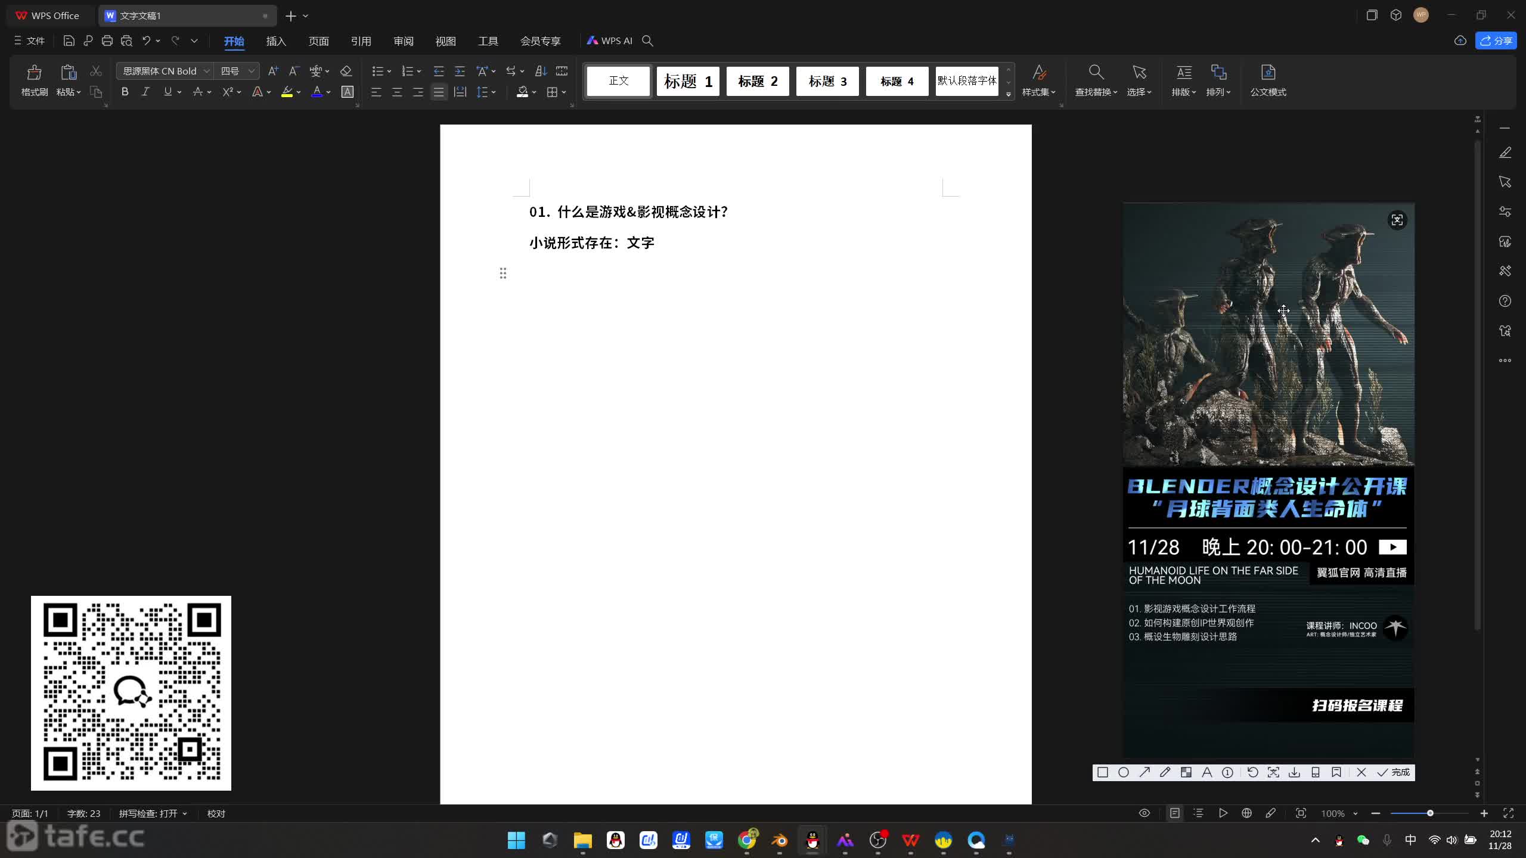Open the Review (审阅) tab
The width and height of the screenshot is (1526, 858).
(x=404, y=41)
